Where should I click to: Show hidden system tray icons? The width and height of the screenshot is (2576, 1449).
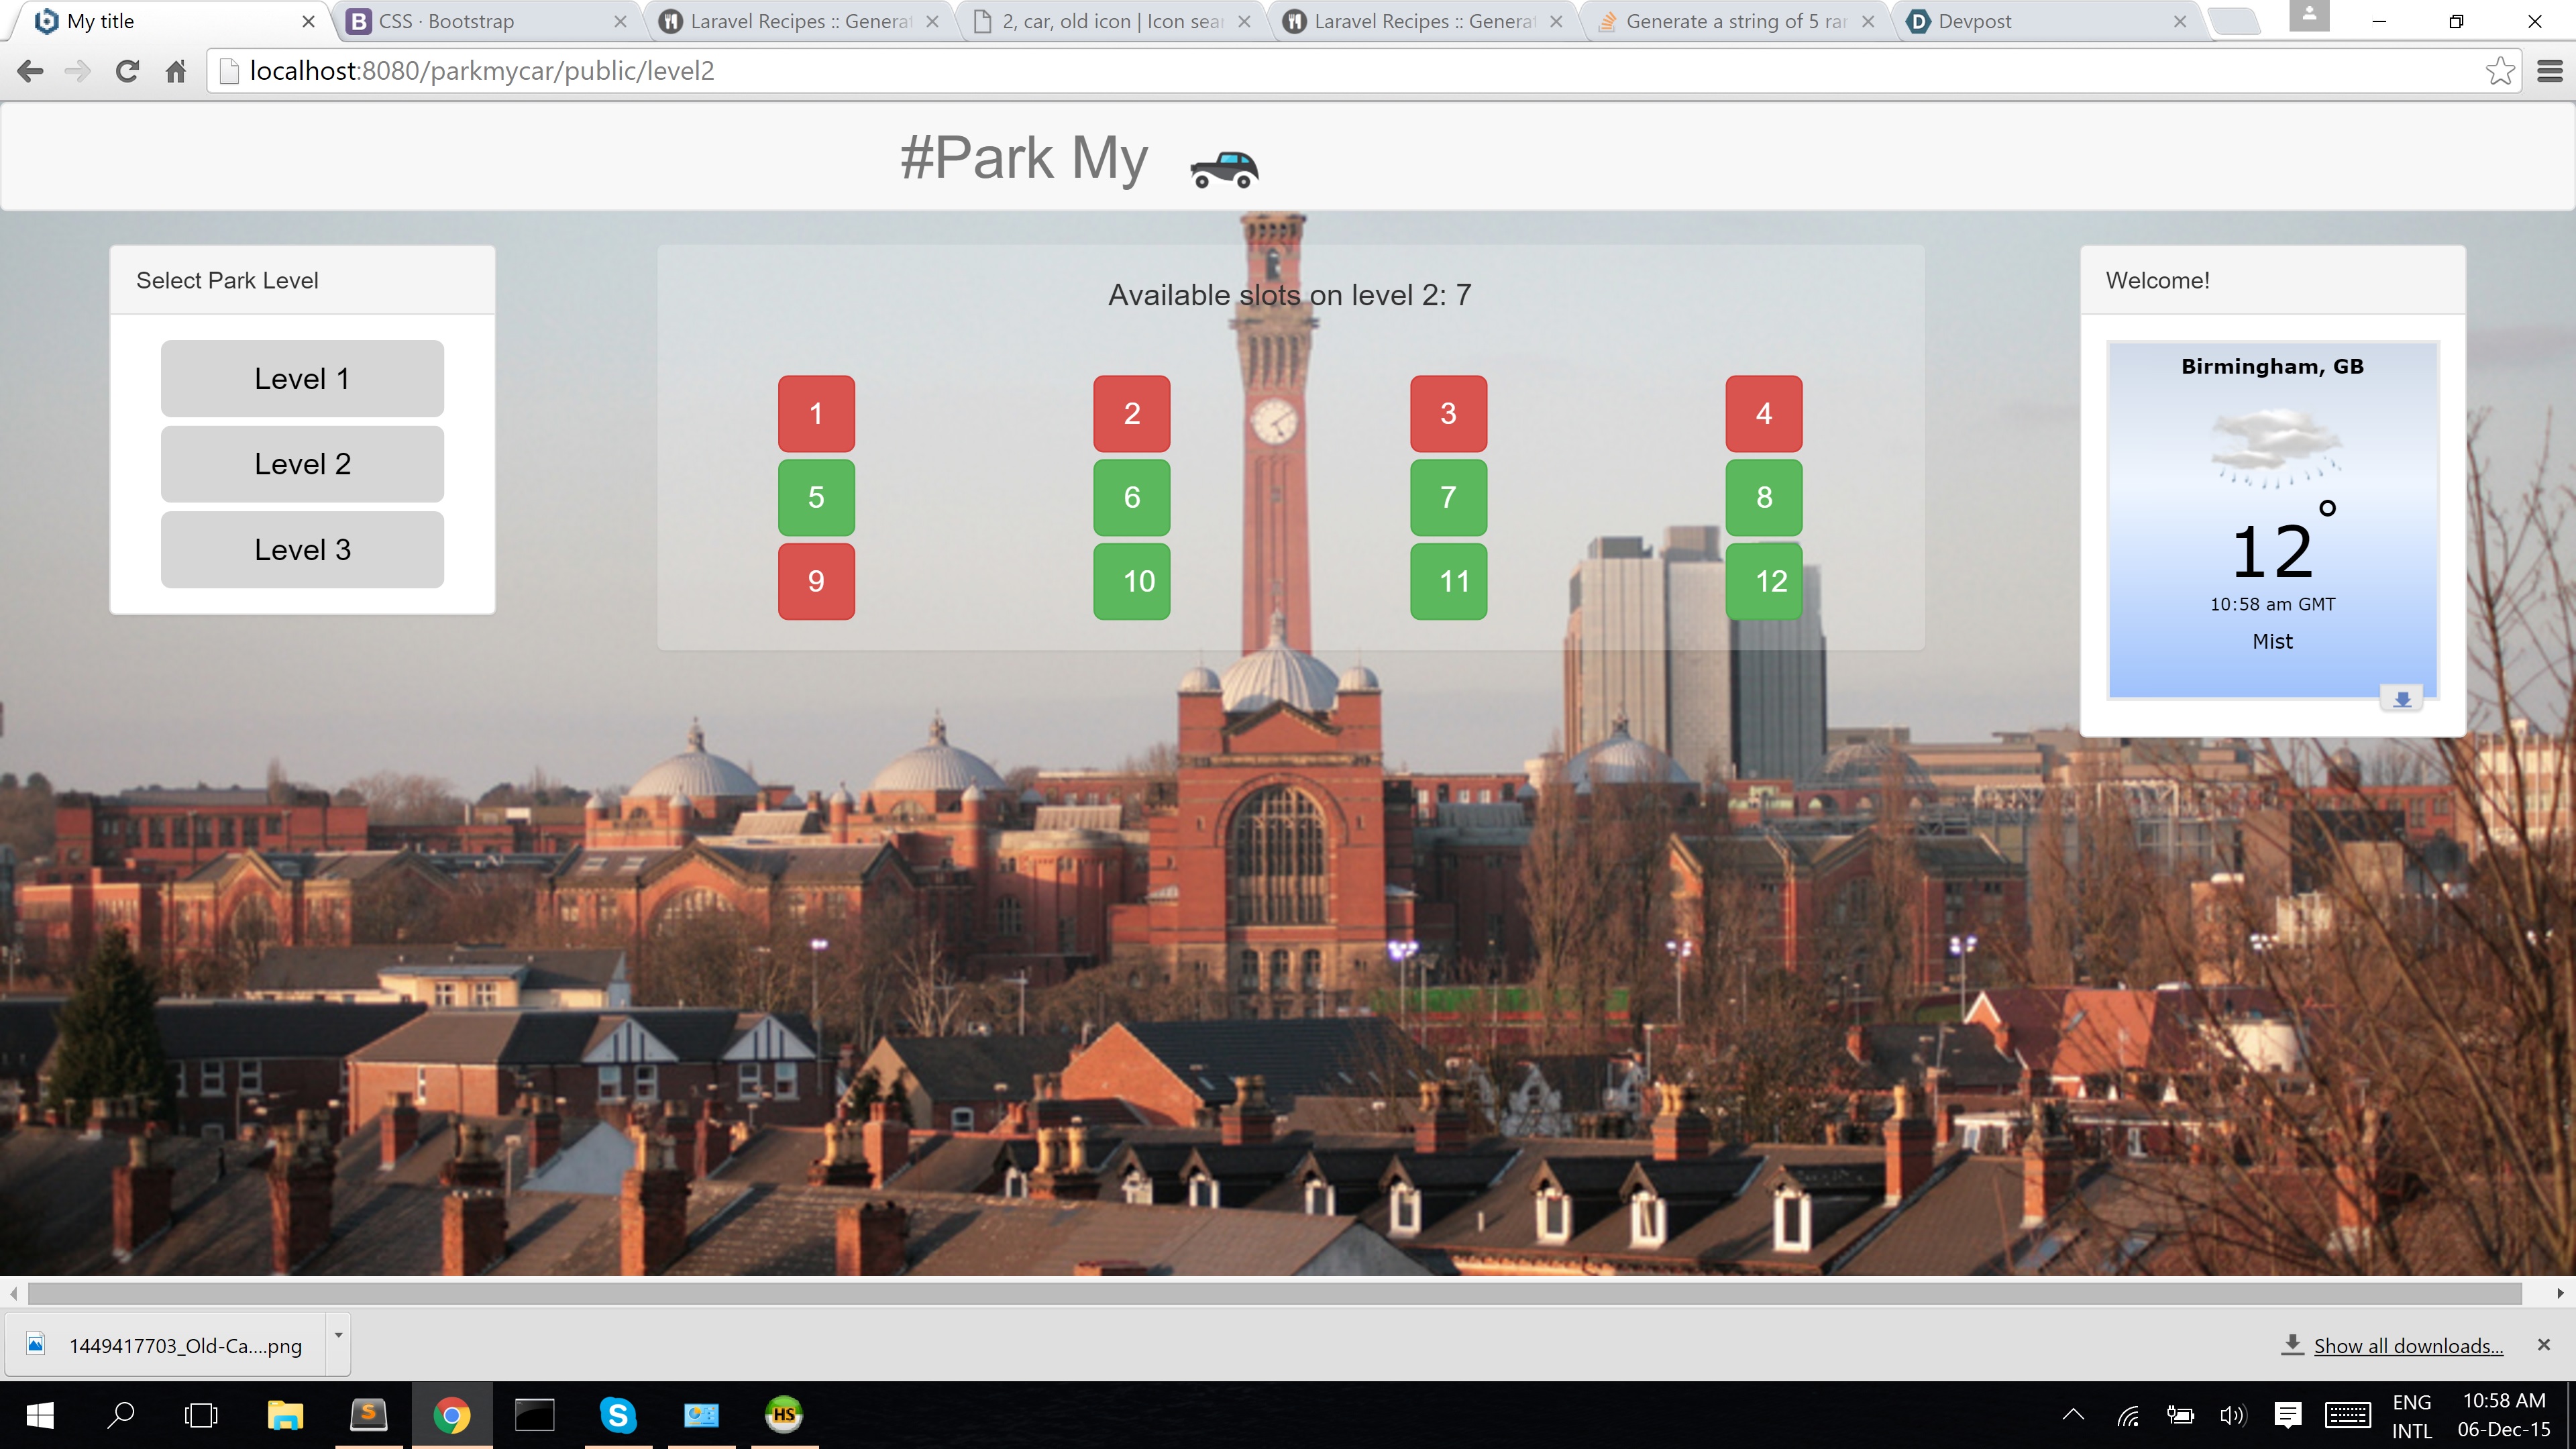(2073, 1414)
